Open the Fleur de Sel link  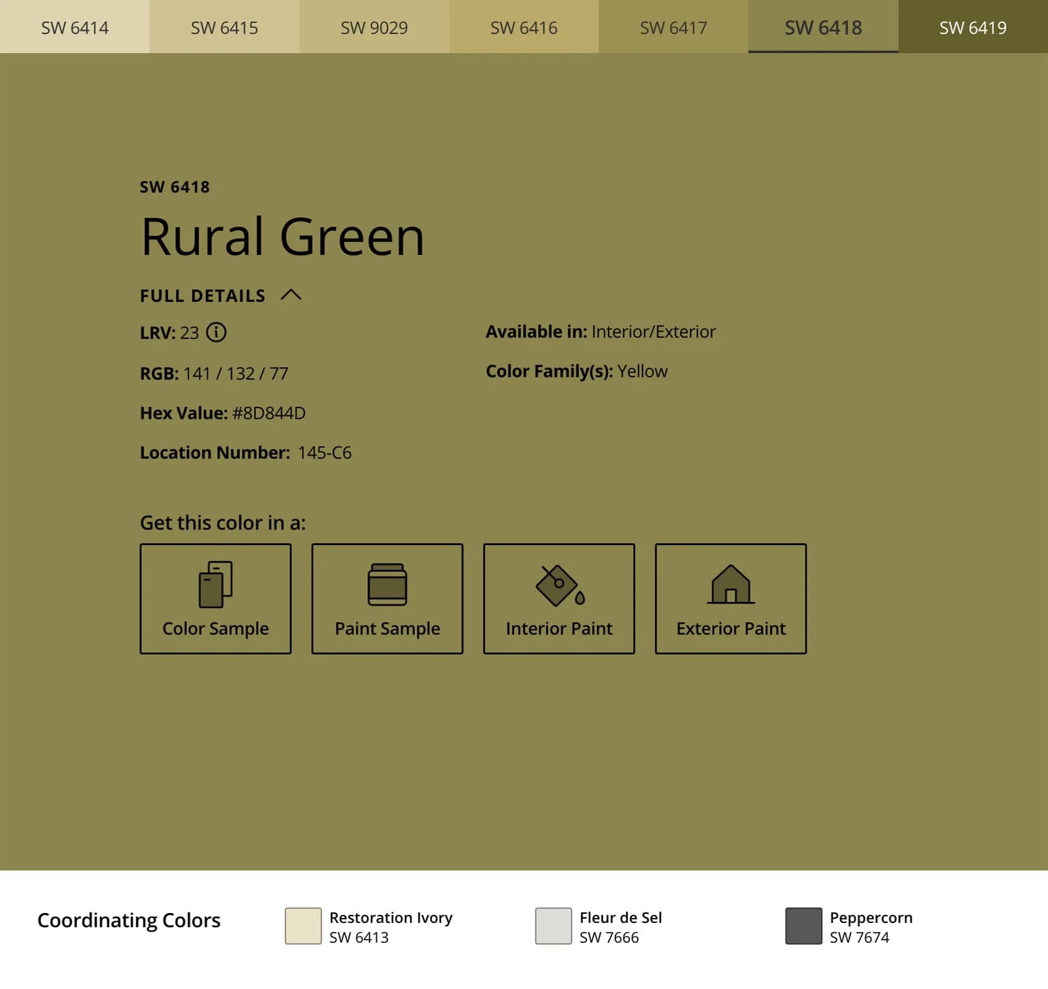point(621,917)
